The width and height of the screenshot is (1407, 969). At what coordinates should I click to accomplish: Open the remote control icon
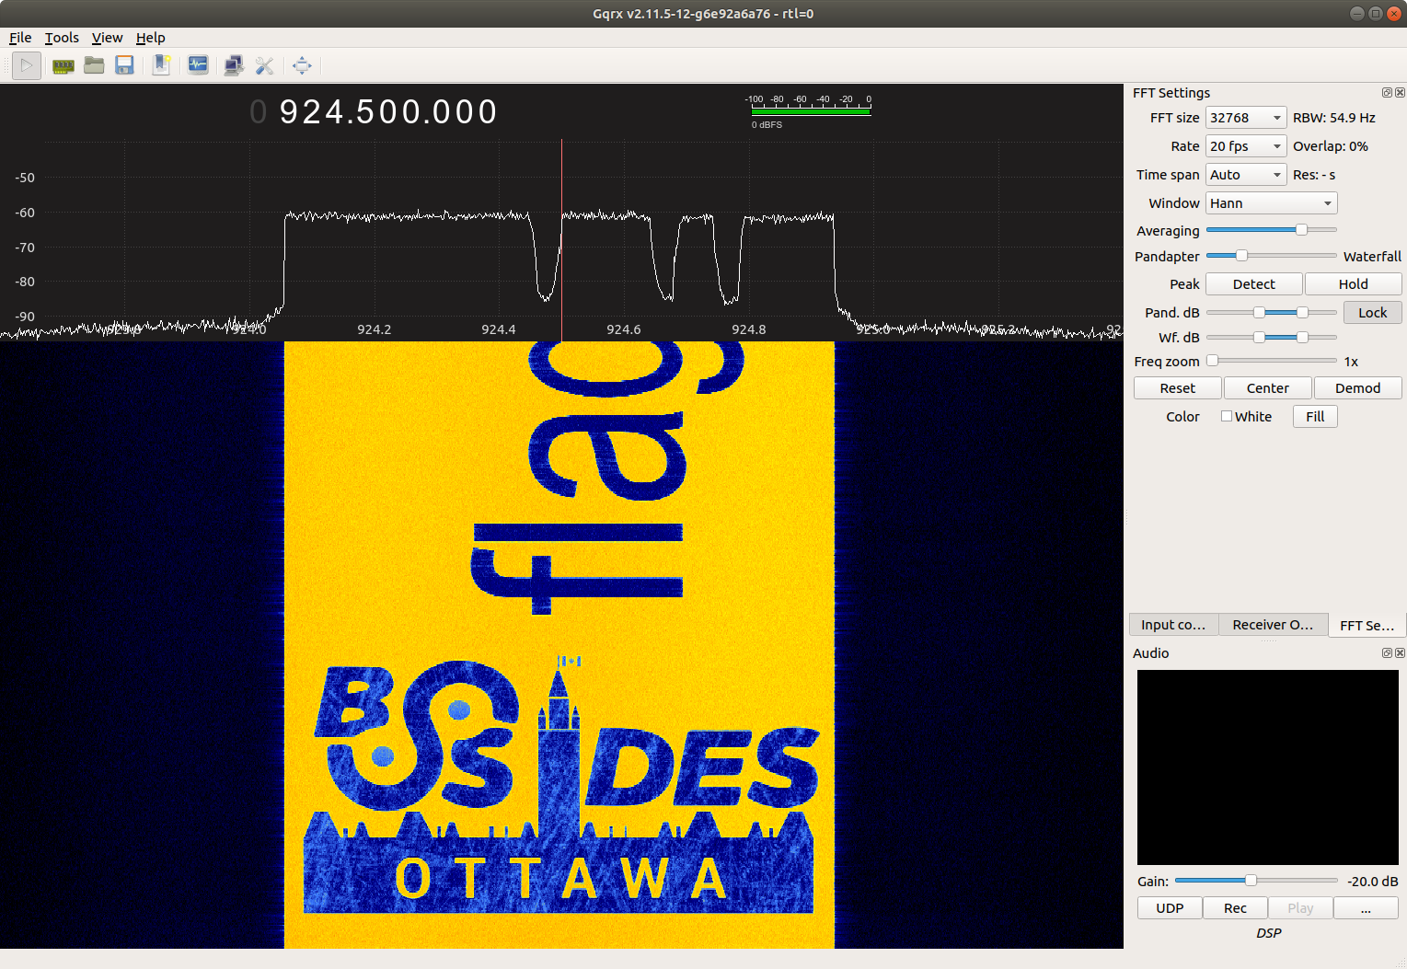(233, 65)
